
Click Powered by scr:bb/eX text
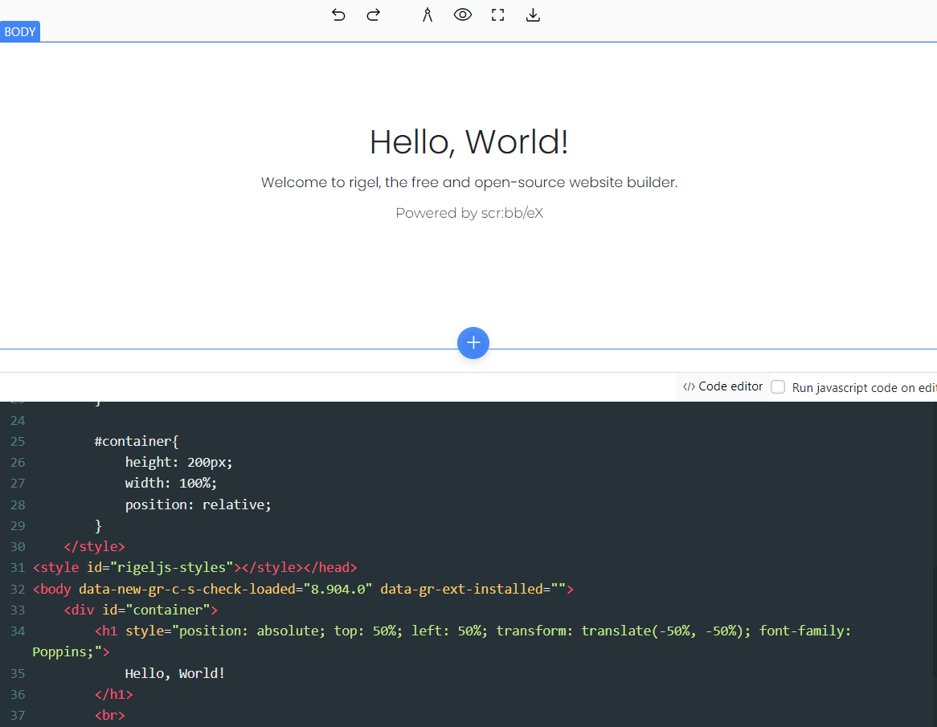point(469,213)
